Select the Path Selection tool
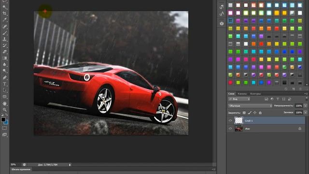This screenshot has height=174, width=309. (5, 90)
